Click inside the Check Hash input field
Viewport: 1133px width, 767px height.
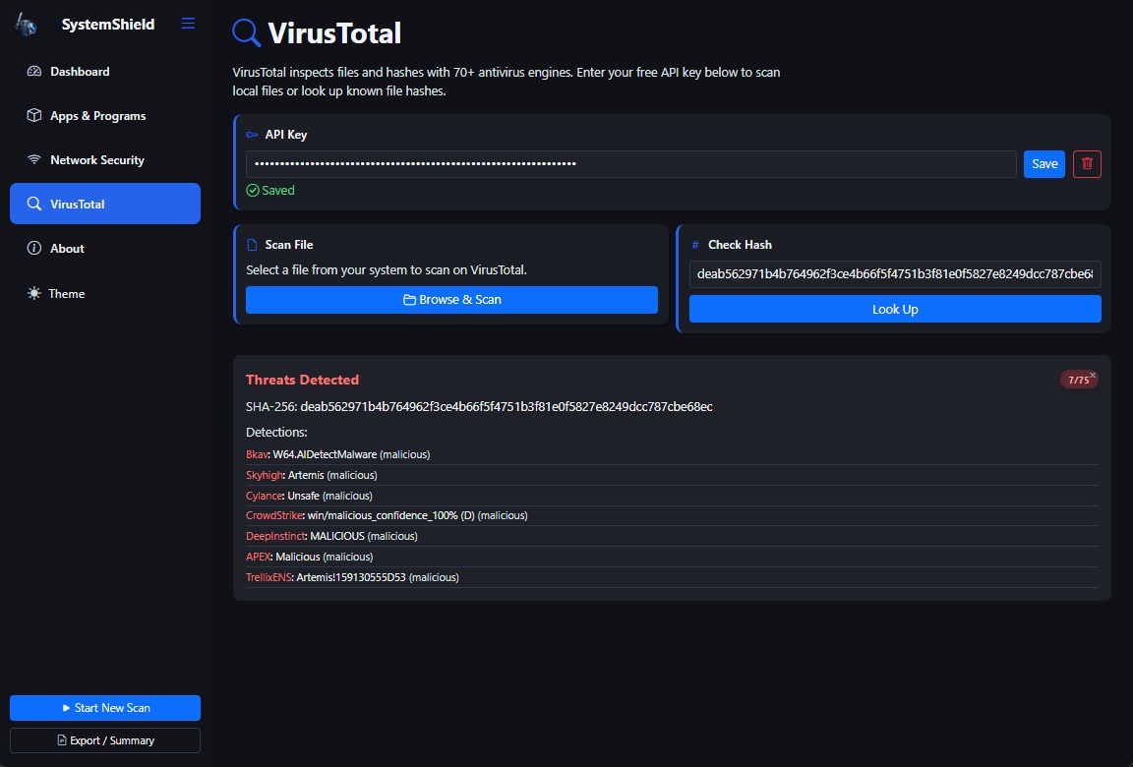pyautogui.click(x=895, y=274)
